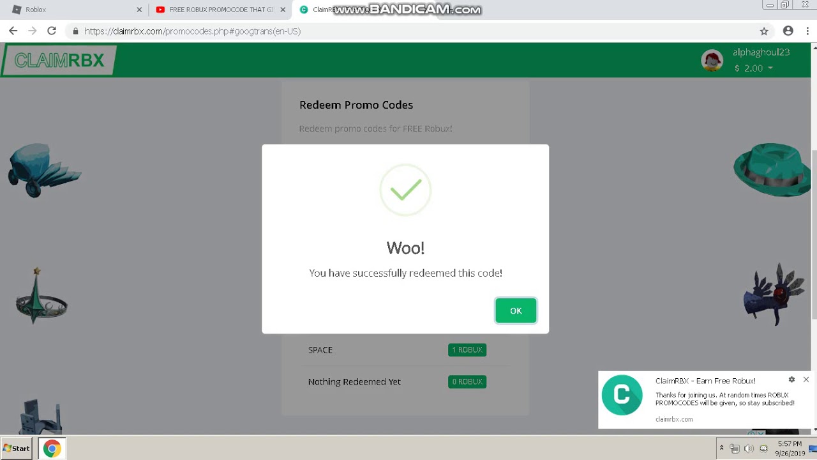
Task: Open the Chrome three-dot menu
Action: pos(807,31)
